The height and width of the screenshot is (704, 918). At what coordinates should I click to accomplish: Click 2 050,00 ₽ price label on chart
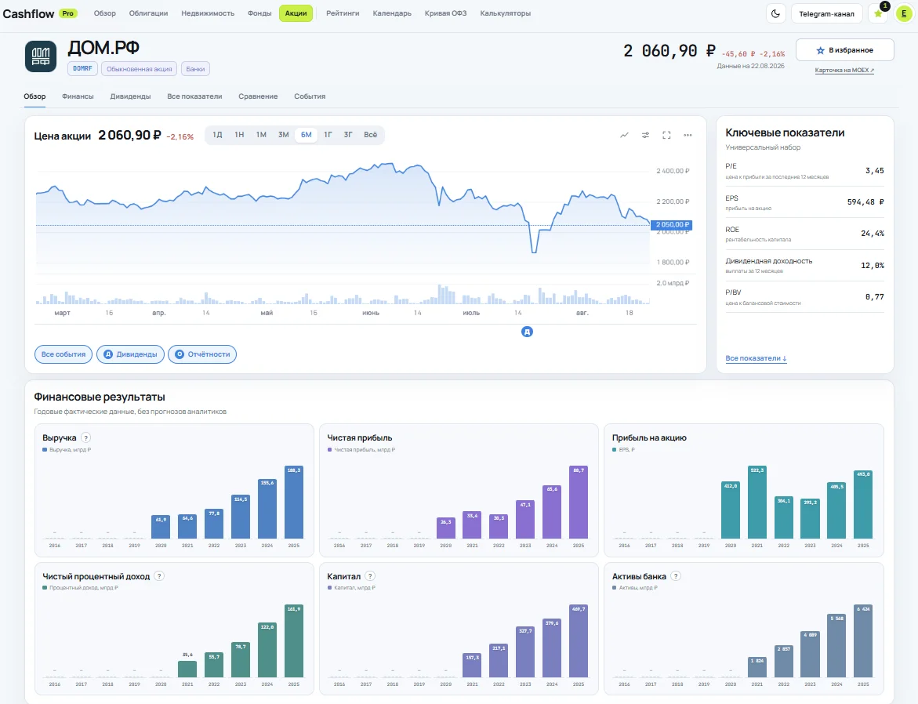[x=672, y=225]
